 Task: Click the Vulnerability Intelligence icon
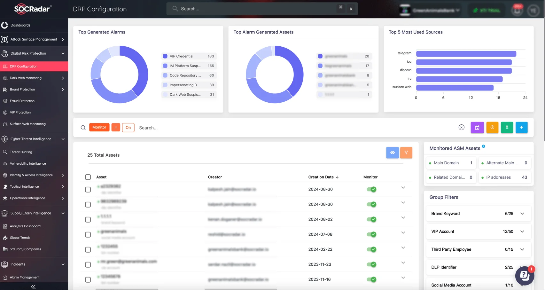(5, 164)
